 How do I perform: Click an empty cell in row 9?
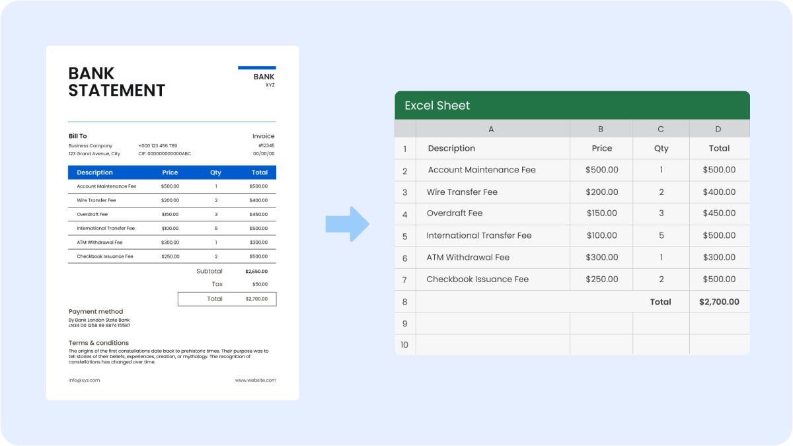[492, 323]
